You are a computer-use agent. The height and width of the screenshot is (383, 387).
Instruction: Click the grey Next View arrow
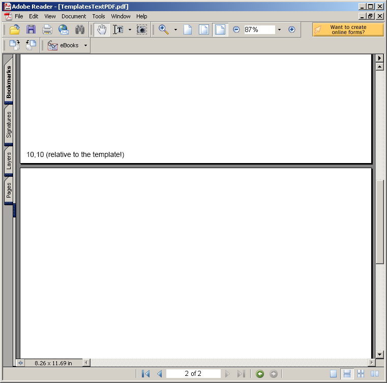274,374
